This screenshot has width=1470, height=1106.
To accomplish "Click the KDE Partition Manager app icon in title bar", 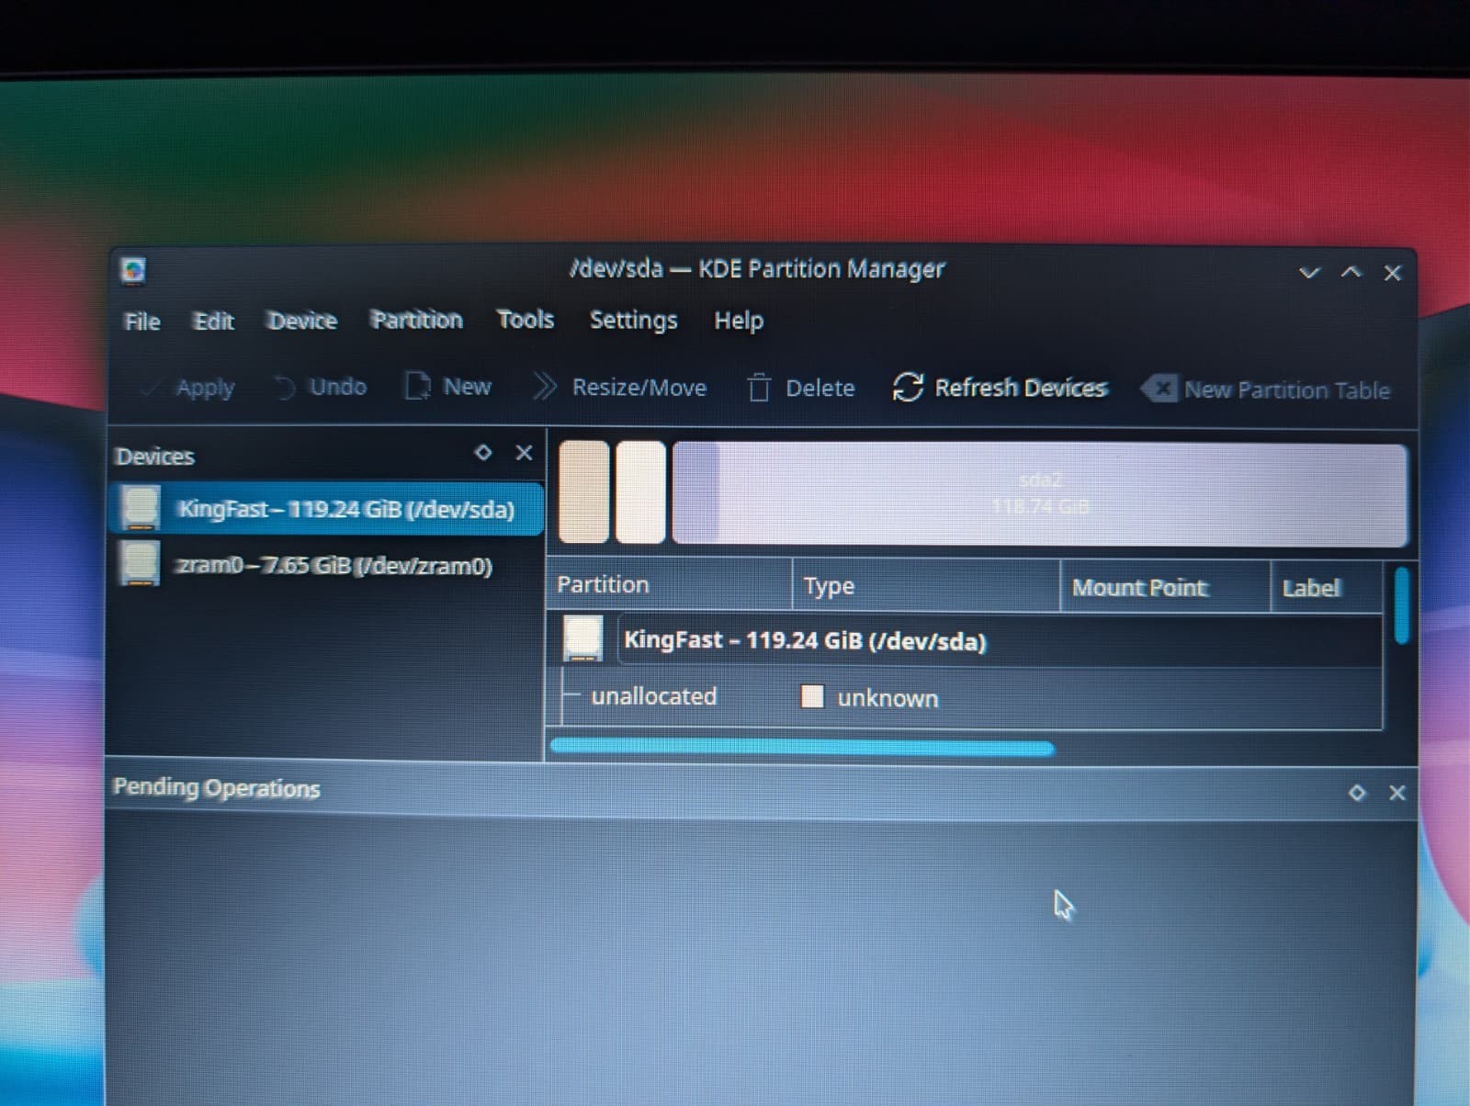I will 133,270.
